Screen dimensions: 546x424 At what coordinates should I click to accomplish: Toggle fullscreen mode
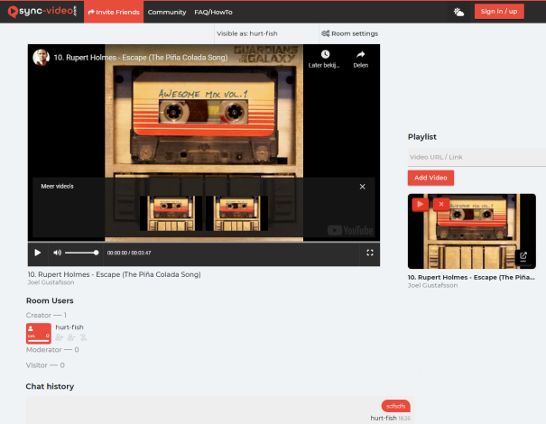point(370,253)
